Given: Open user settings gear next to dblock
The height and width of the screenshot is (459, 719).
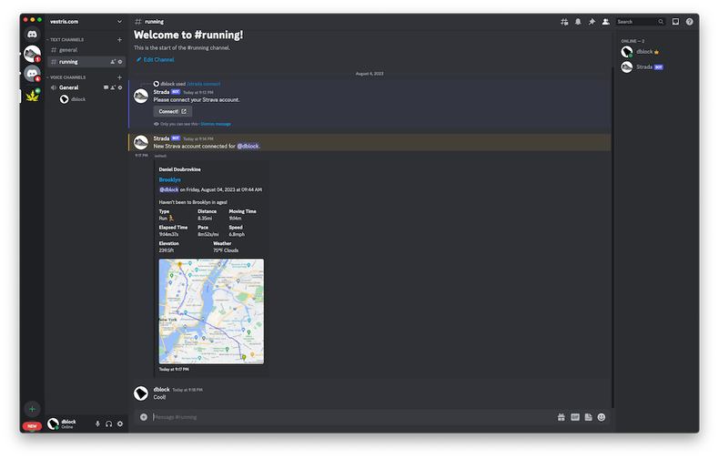Looking at the screenshot, I should (x=120, y=423).
